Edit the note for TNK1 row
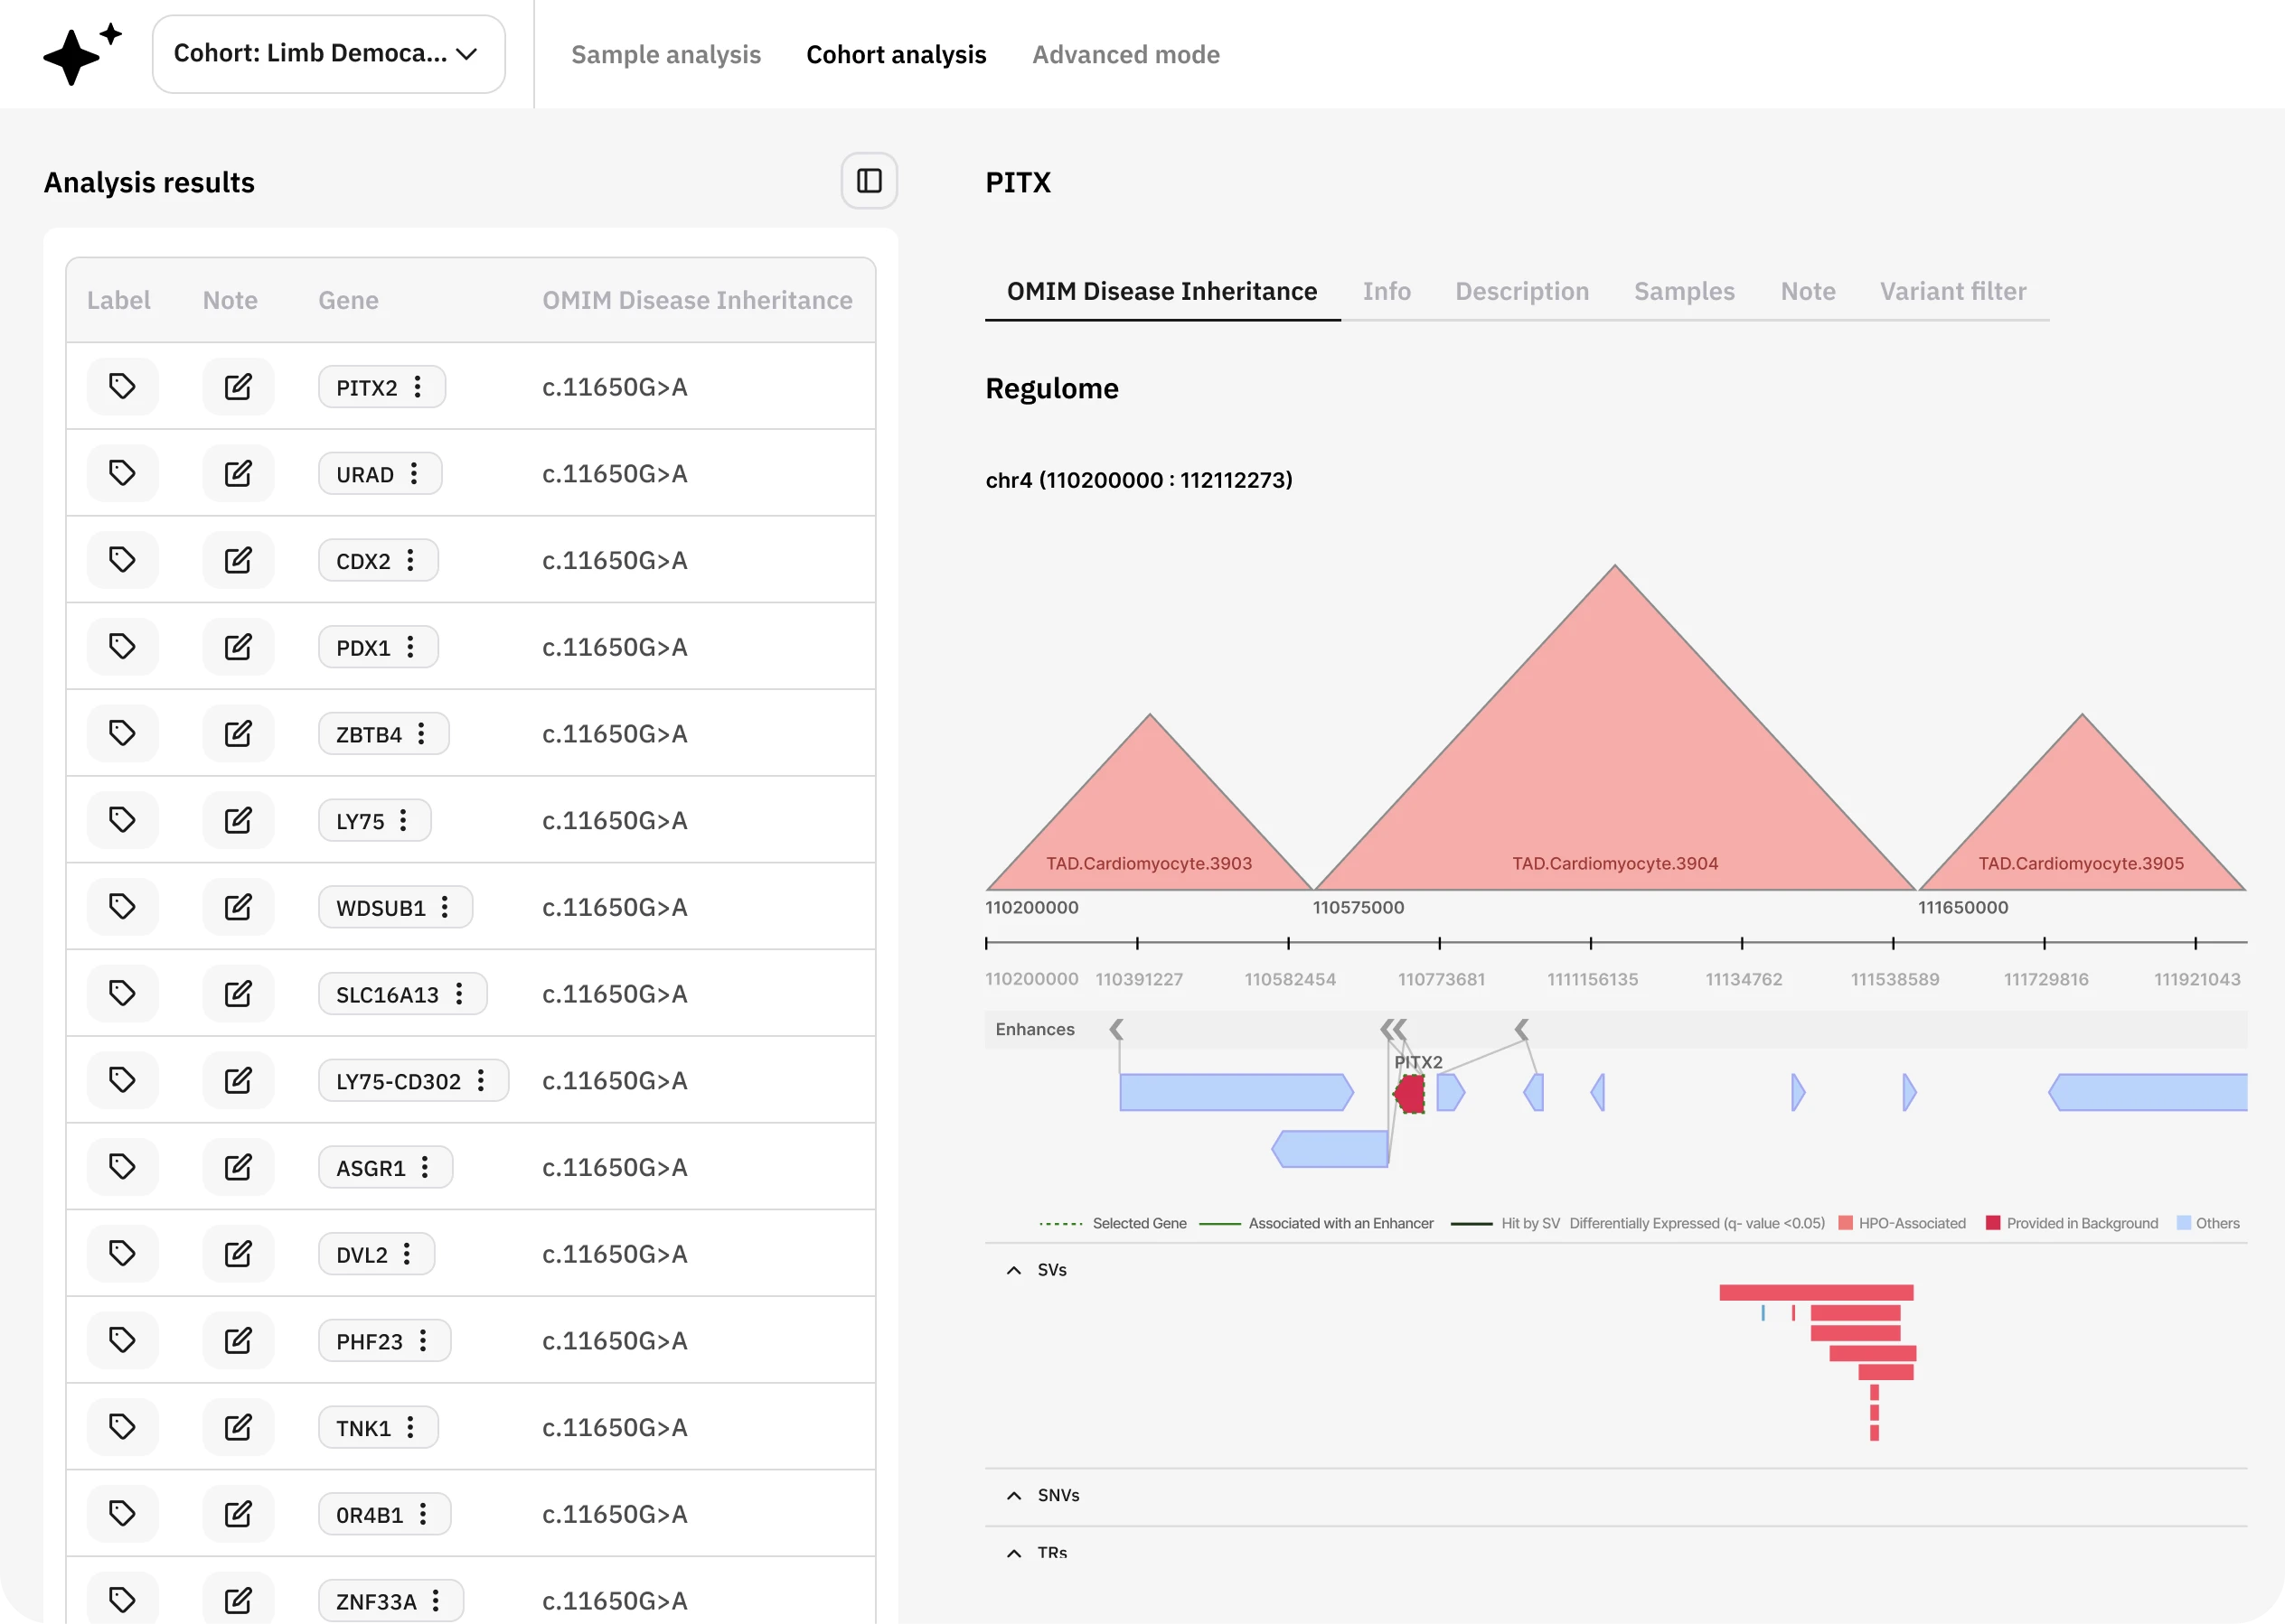The height and width of the screenshot is (1624, 2285). [238, 1427]
